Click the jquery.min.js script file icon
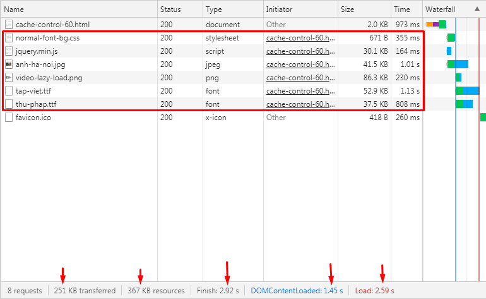The image size is (486, 299). (9, 51)
